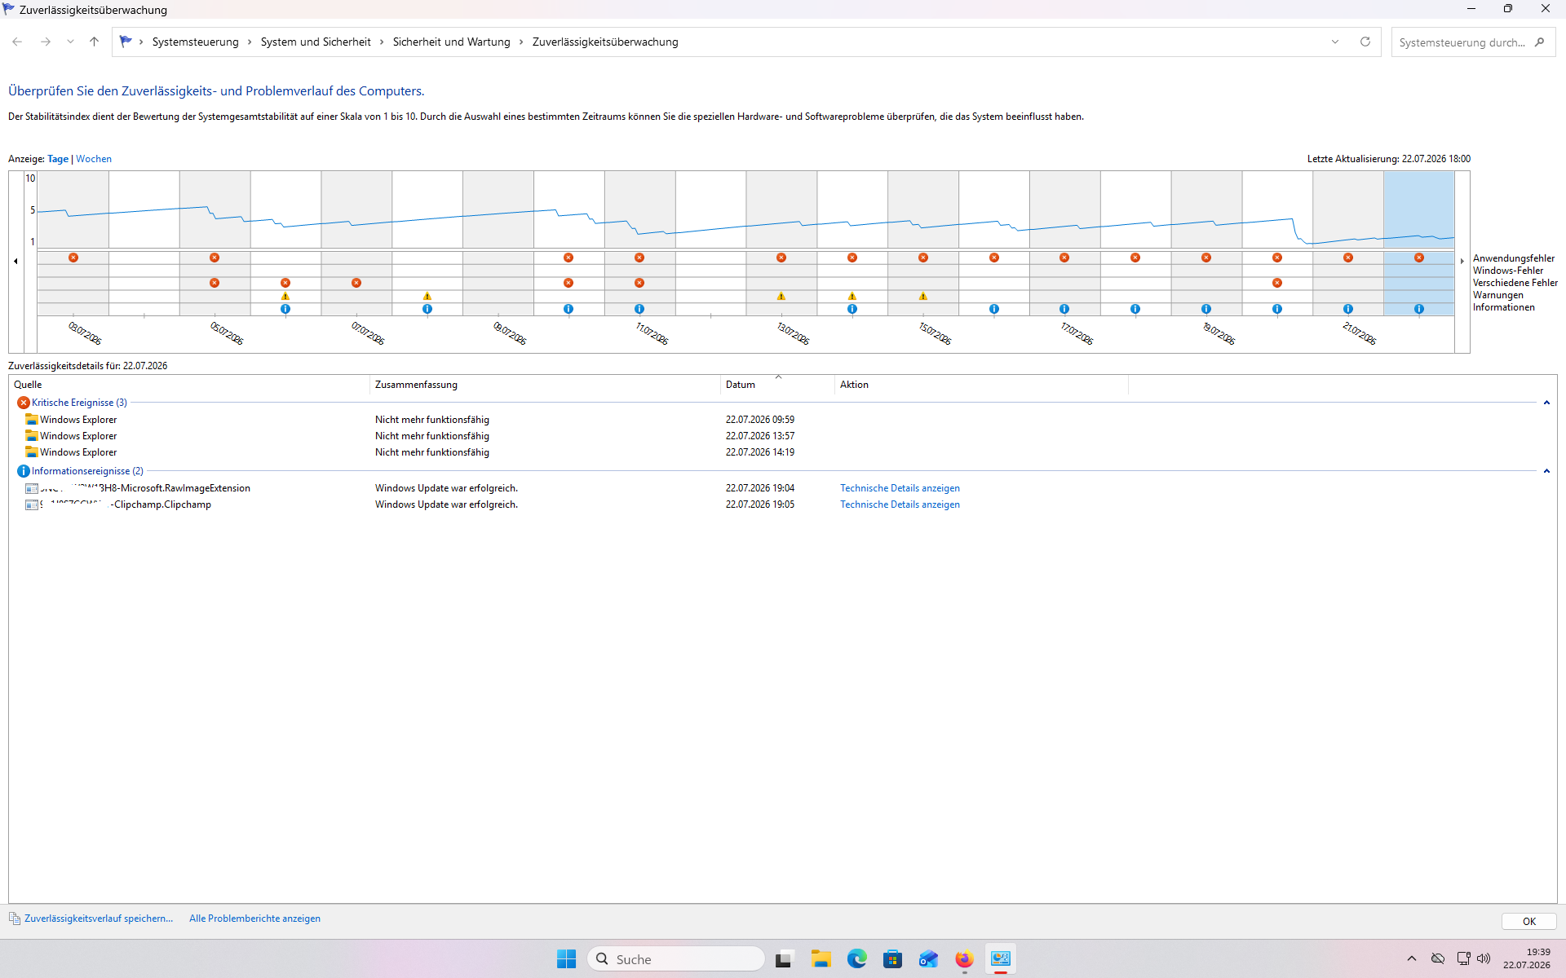Collapse the Informationsereignisse group
The image size is (1566, 978).
point(1546,471)
